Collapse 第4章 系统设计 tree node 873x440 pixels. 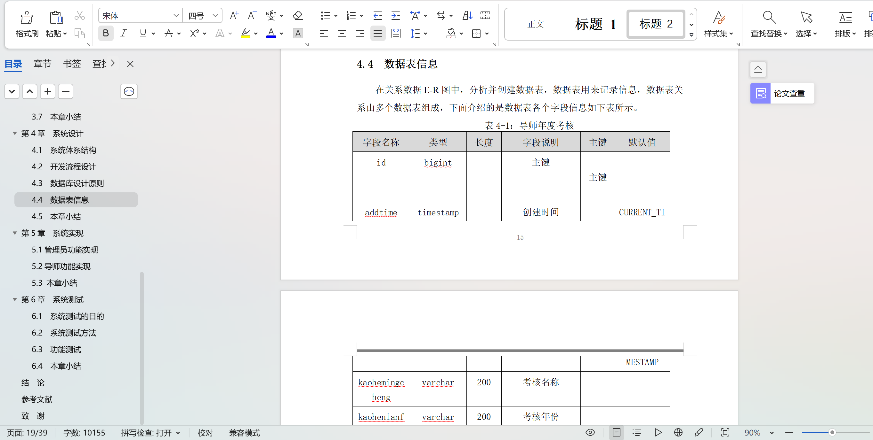click(15, 133)
